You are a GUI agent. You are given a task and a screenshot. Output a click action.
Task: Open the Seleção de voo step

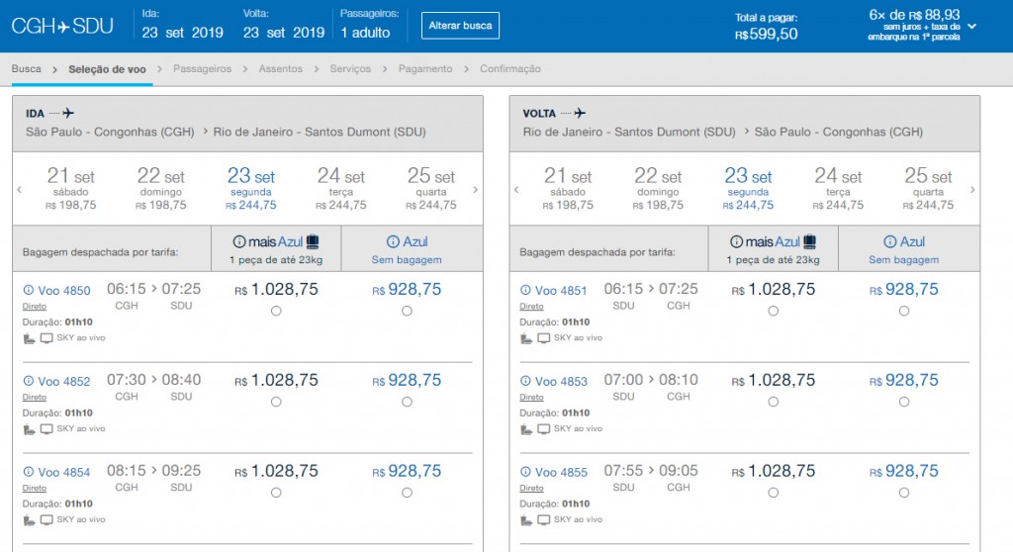(107, 69)
